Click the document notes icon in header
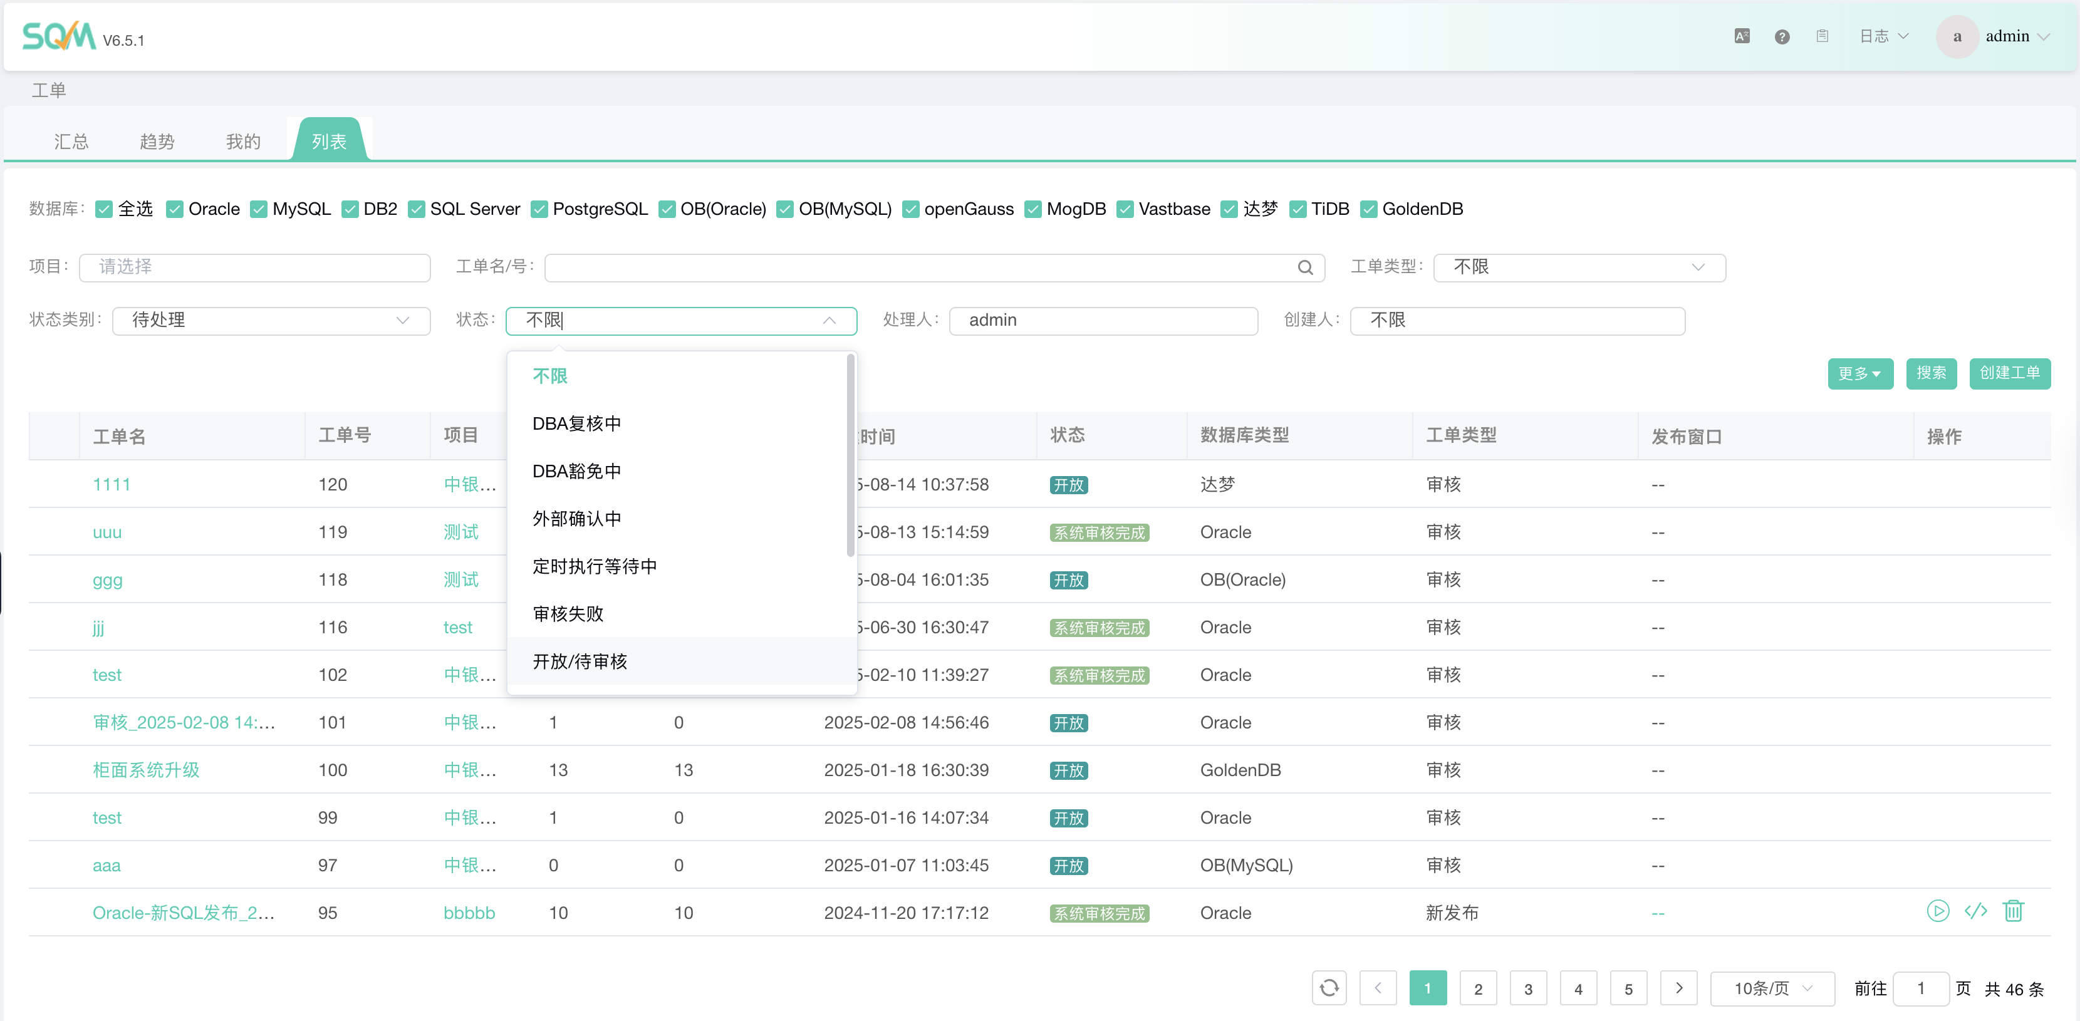 coord(1823,36)
